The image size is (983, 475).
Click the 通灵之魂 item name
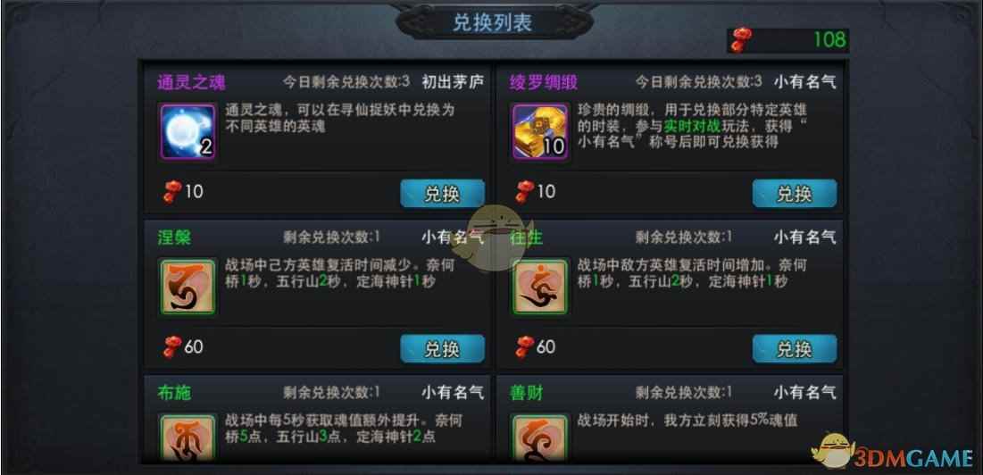[191, 83]
